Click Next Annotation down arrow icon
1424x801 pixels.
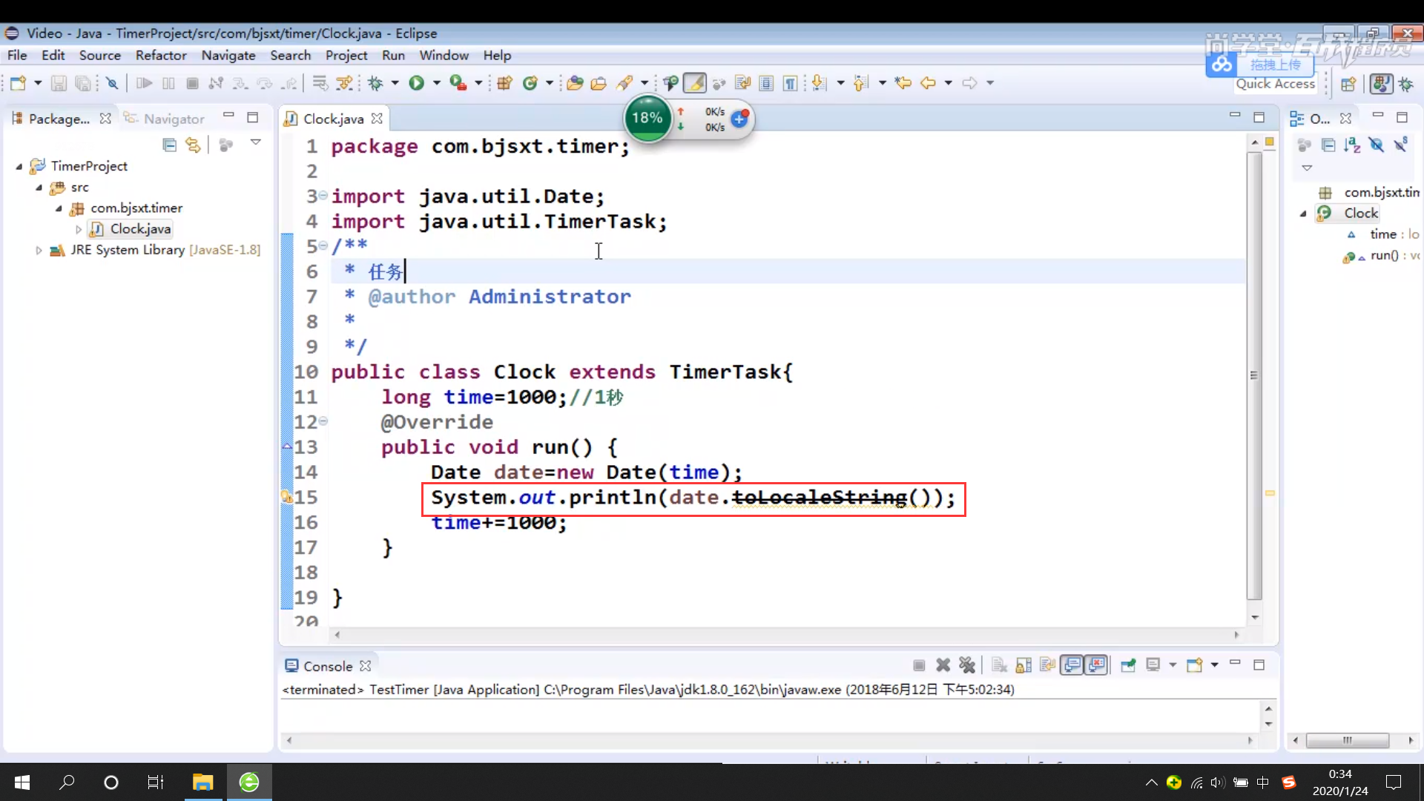pos(819,83)
